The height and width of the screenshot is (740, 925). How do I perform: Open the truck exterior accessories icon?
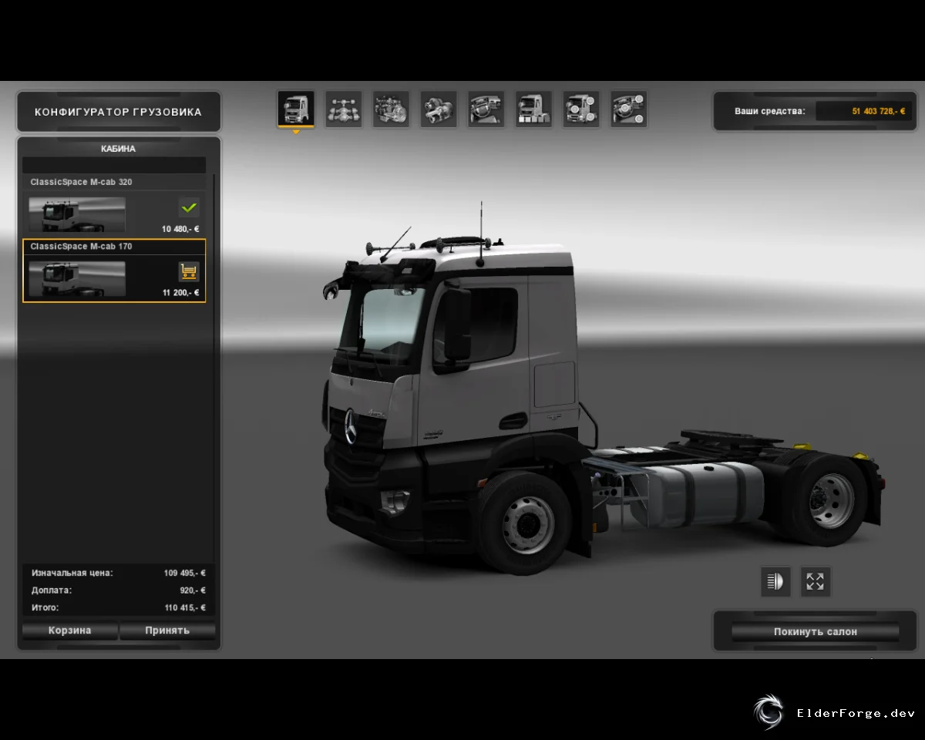(x=581, y=109)
